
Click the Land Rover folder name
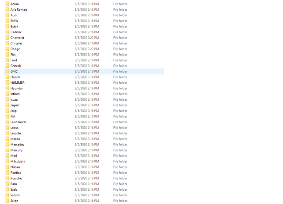pos(18,122)
